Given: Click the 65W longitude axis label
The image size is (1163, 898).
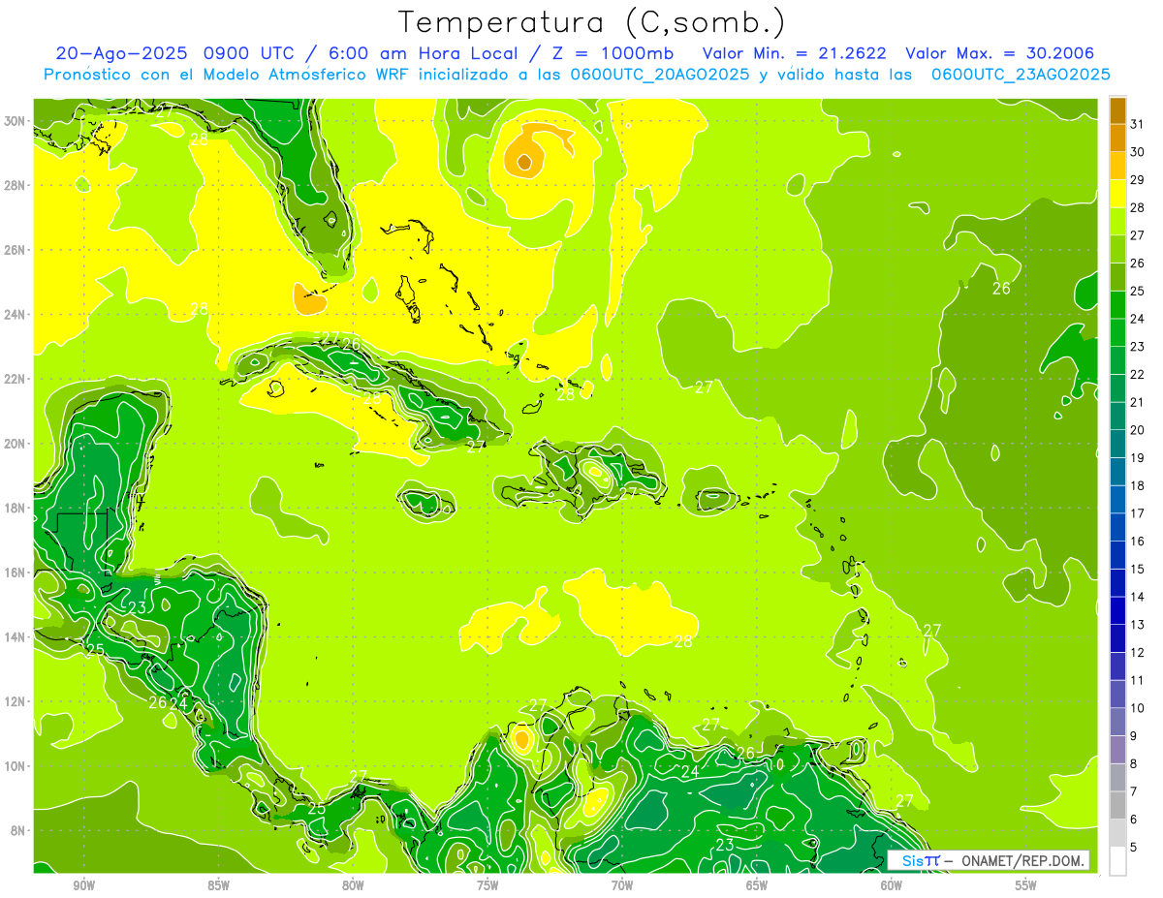Looking at the screenshot, I should [x=757, y=885].
